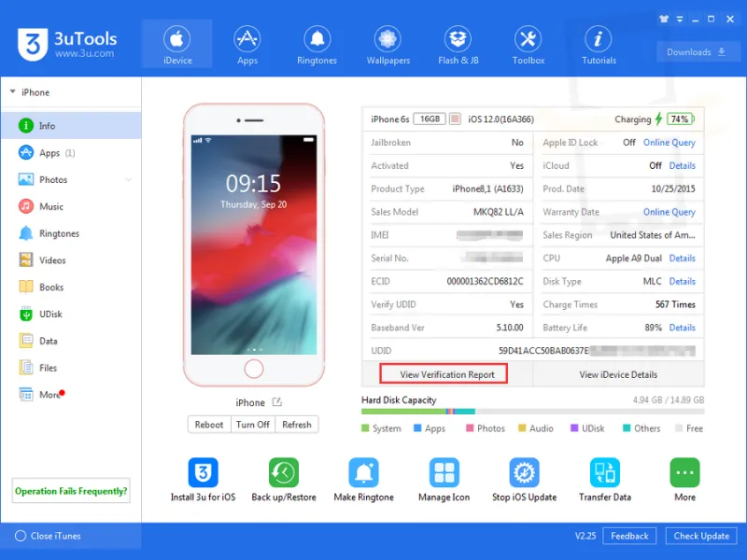Screen dimensions: 747x560
Task: Open the Toolbox section
Action: click(x=528, y=44)
